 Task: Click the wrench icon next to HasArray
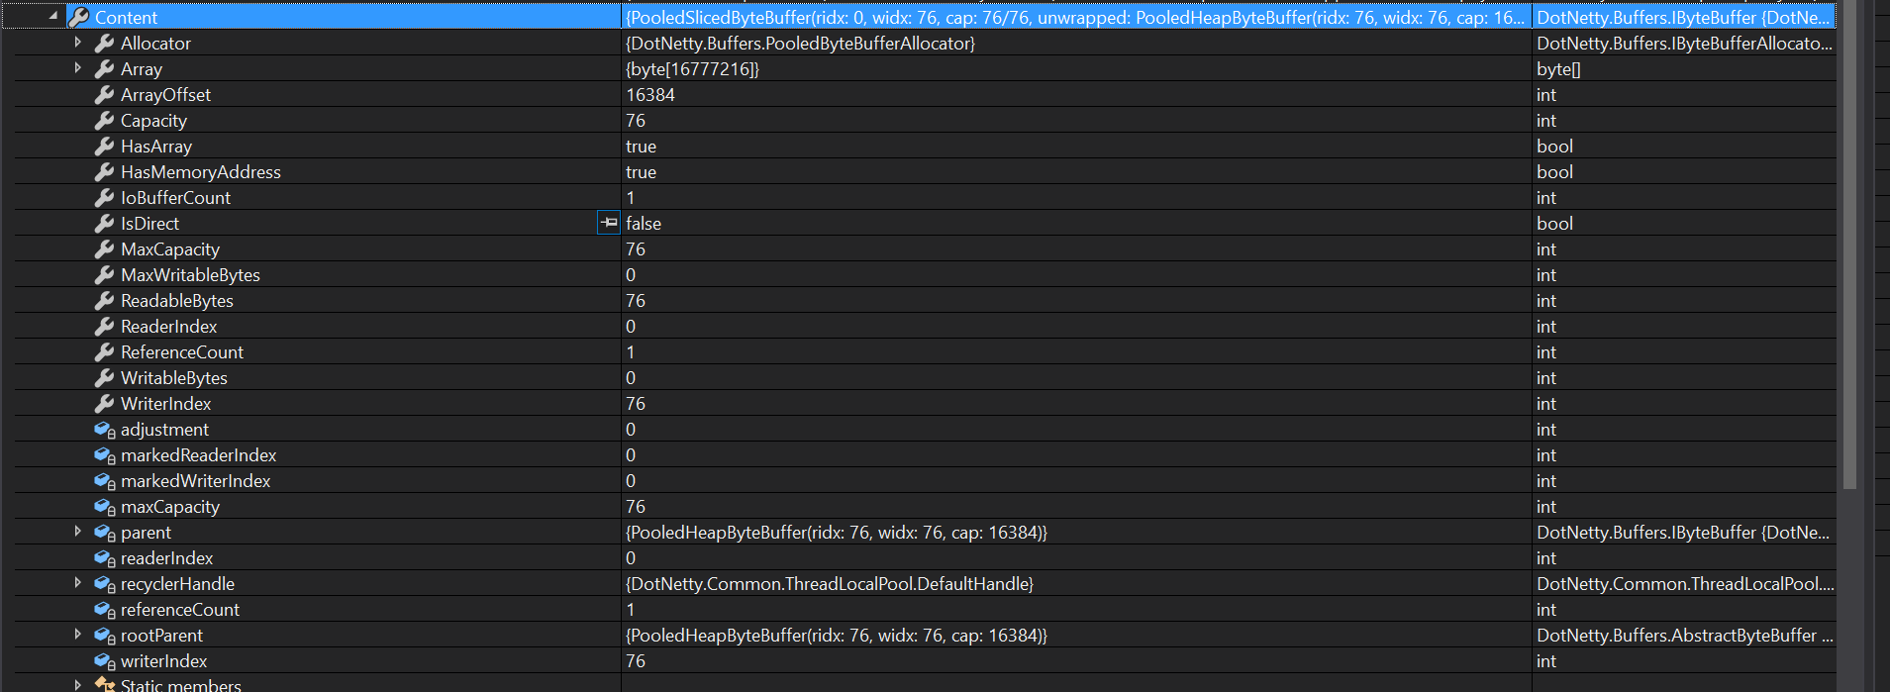[105, 146]
